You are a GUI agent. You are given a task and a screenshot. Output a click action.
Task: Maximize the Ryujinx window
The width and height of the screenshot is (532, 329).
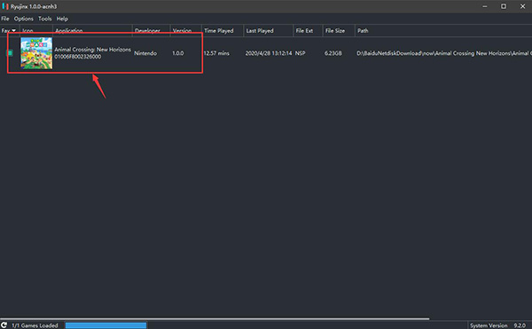[x=504, y=6]
